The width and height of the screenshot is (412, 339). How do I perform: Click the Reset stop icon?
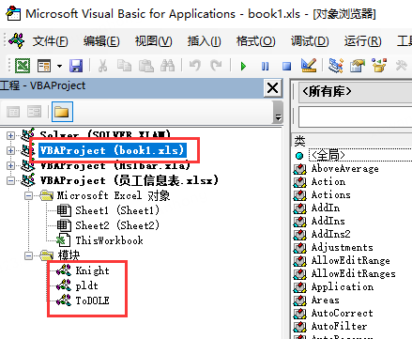[286, 66]
